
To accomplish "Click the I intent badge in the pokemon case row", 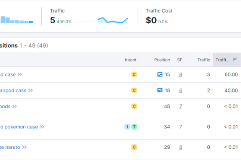I will click(127, 127).
